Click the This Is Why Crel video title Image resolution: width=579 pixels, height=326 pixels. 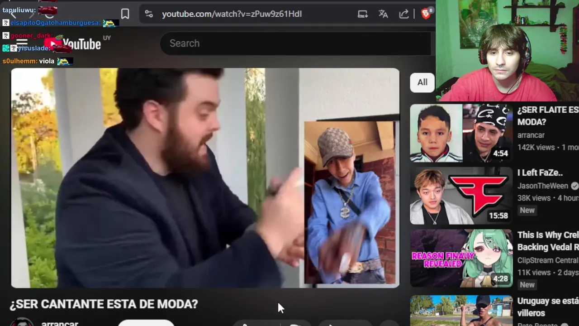(x=548, y=241)
